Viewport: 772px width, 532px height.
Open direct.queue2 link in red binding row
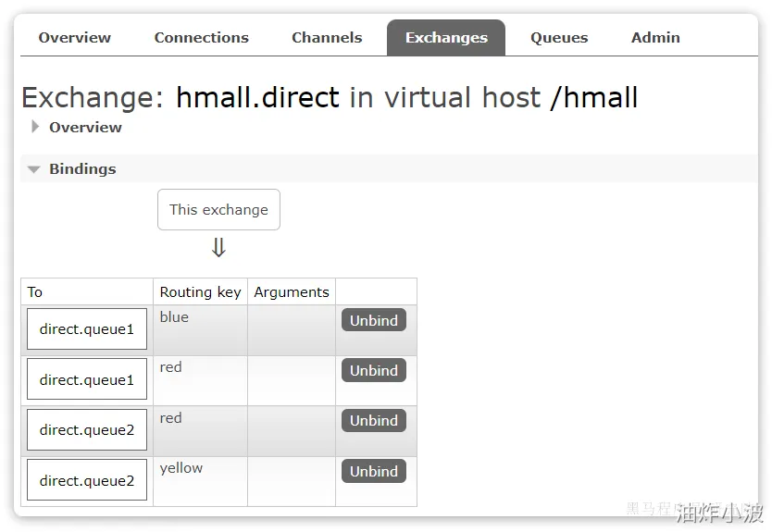coord(87,429)
